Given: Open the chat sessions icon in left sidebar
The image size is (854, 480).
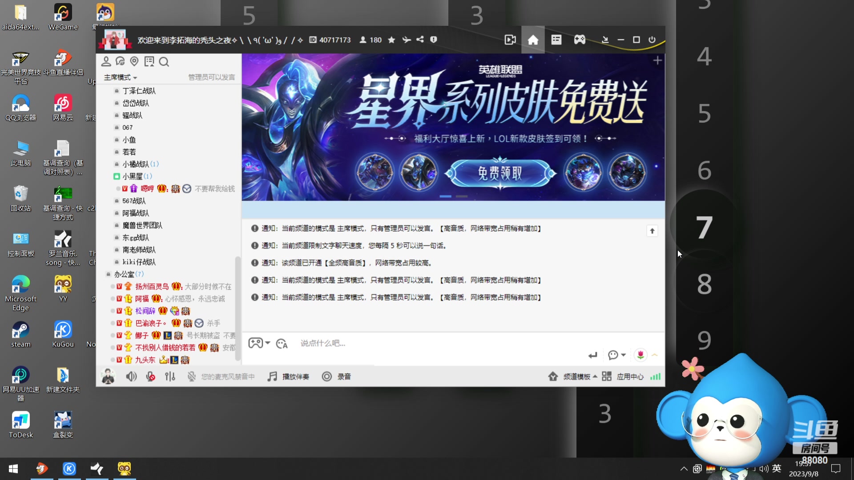Looking at the screenshot, I should coord(120,61).
